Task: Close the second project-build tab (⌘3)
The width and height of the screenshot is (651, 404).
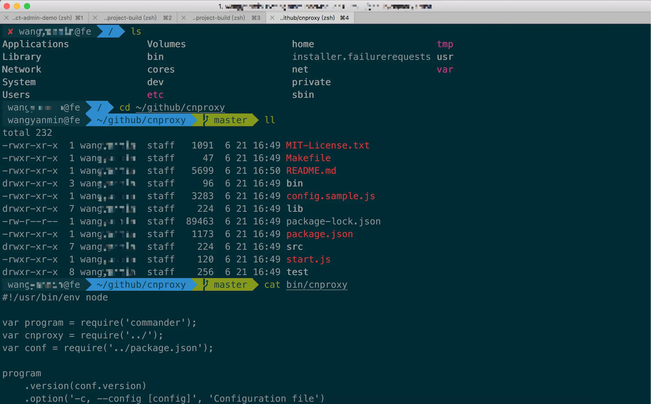Action: [x=184, y=18]
